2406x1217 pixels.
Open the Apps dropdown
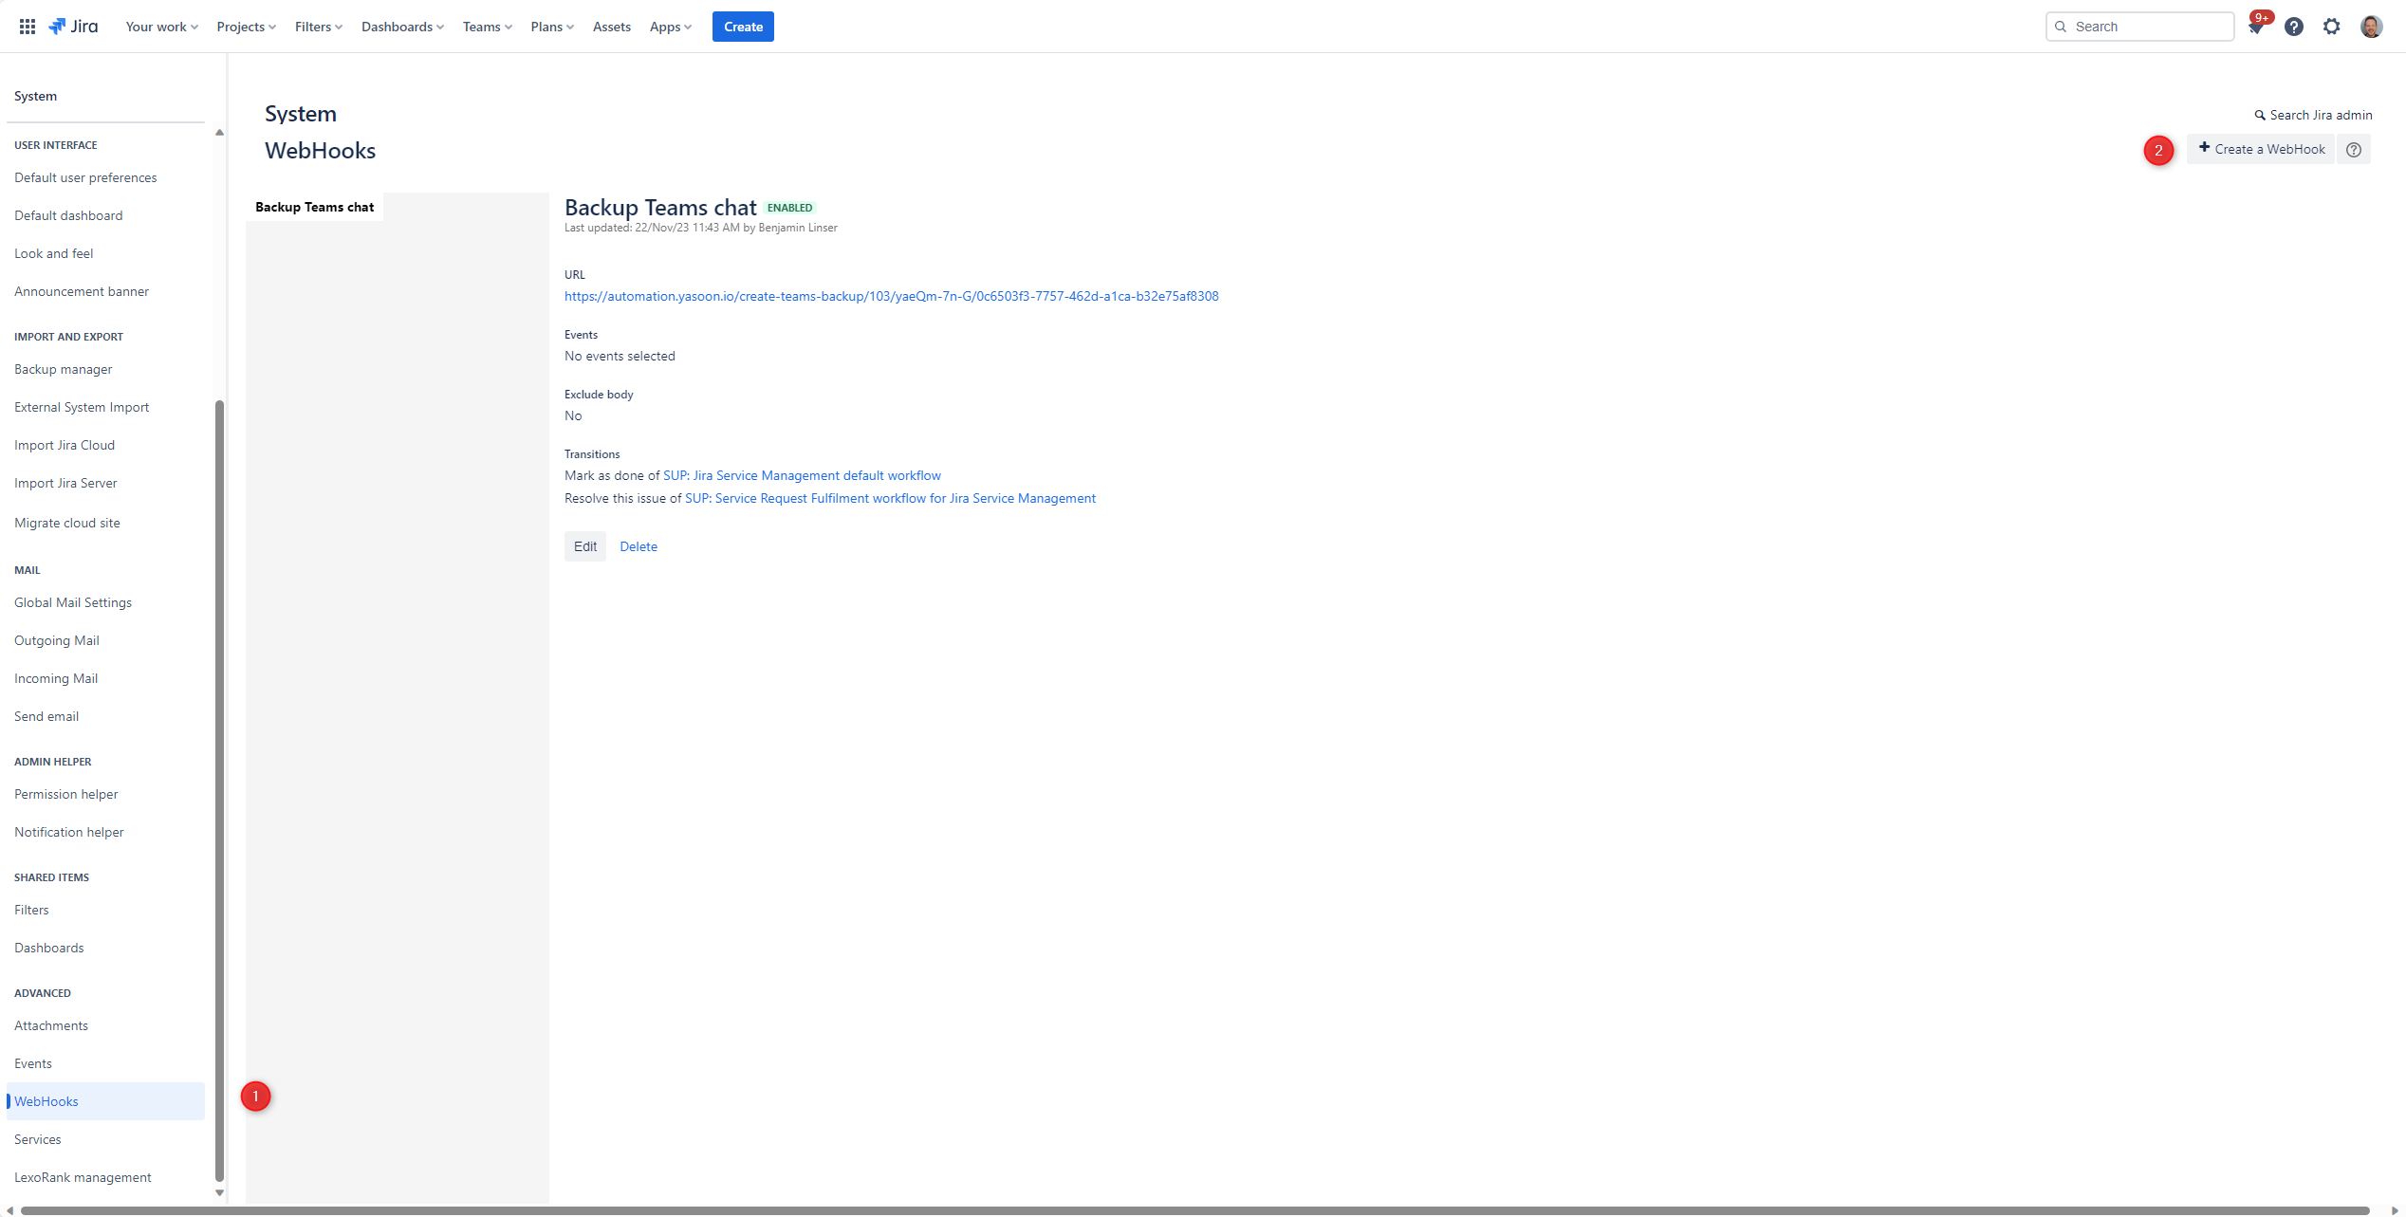click(670, 26)
